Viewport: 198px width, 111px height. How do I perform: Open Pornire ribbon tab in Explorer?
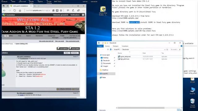click(x=107, y=46)
